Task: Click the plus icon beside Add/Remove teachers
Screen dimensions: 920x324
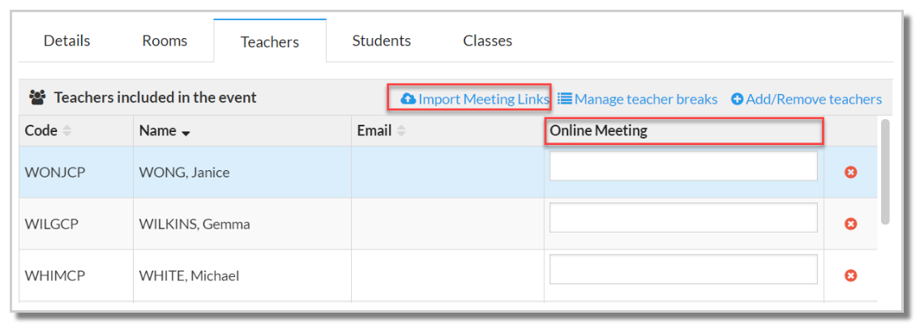Action: click(737, 100)
